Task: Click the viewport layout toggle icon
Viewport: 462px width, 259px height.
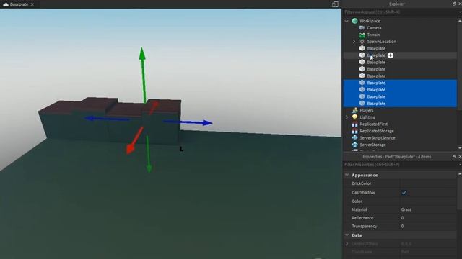Action: [335, 4]
